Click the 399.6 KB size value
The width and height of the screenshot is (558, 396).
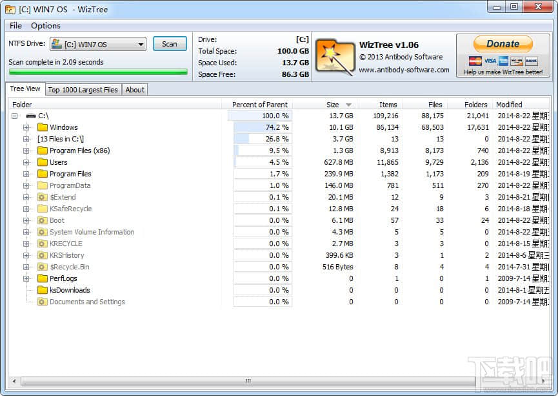339,255
